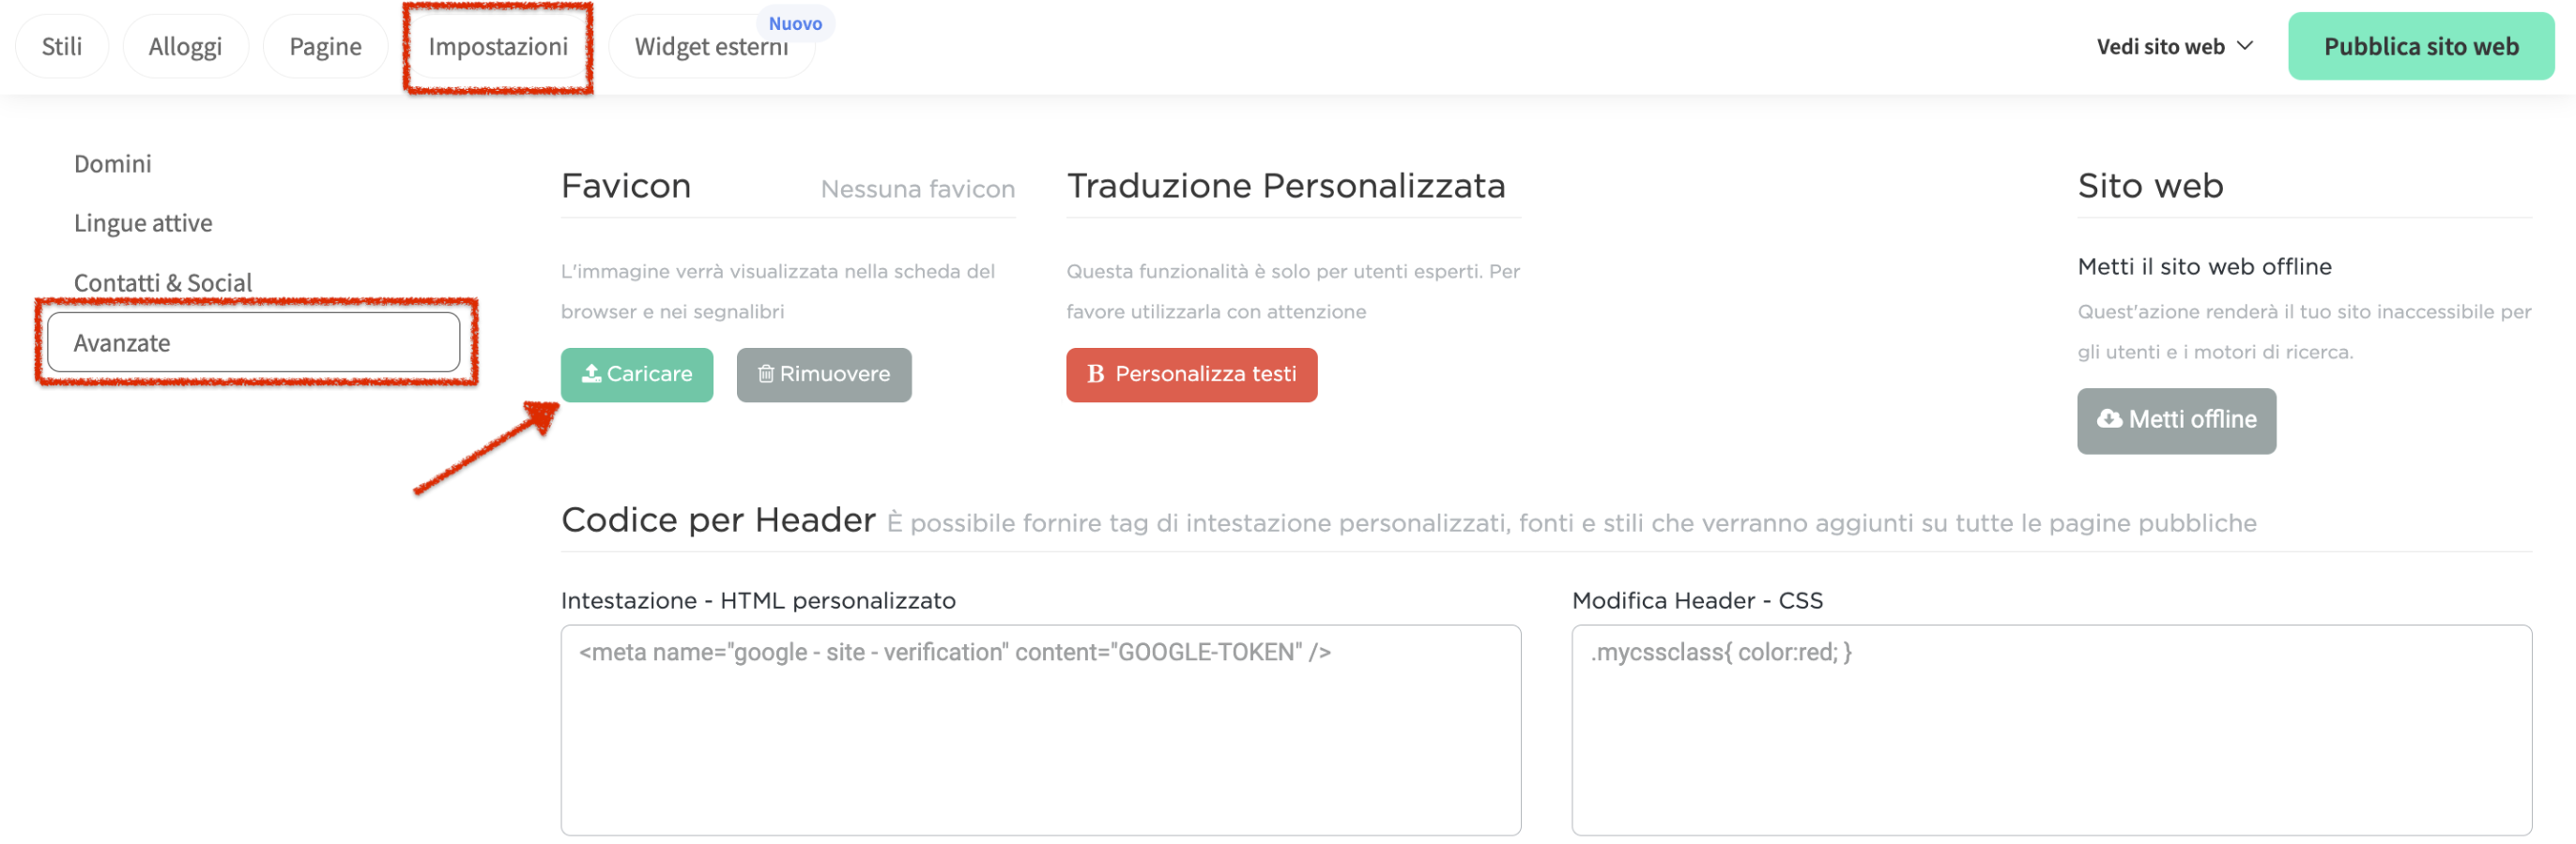Viewport: 2576px width, 844px height.
Task: Take the website offline via Metti offline
Action: pyautogui.click(x=2176, y=419)
